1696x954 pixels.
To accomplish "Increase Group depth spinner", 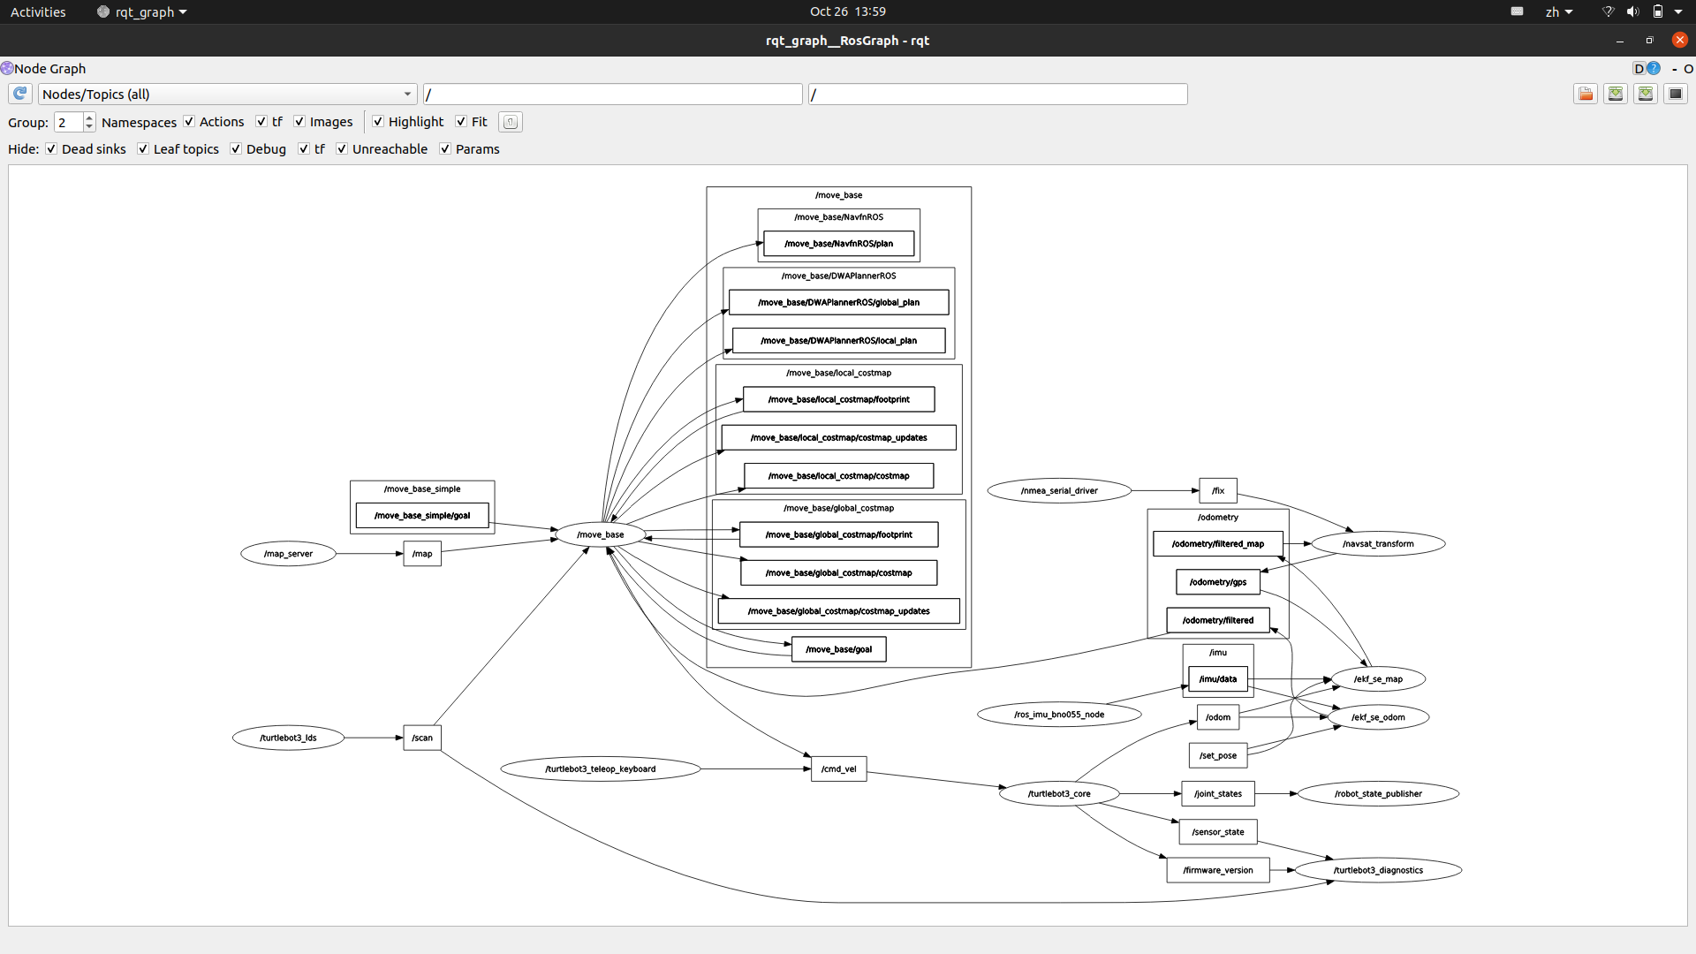I will click(x=89, y=117).
